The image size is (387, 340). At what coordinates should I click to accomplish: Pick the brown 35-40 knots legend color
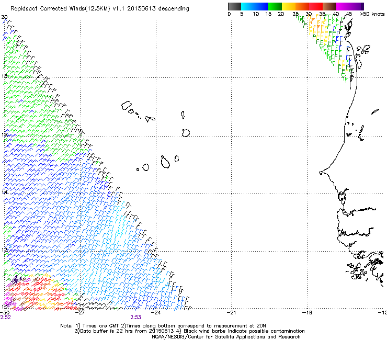click(x=329, y=6)
